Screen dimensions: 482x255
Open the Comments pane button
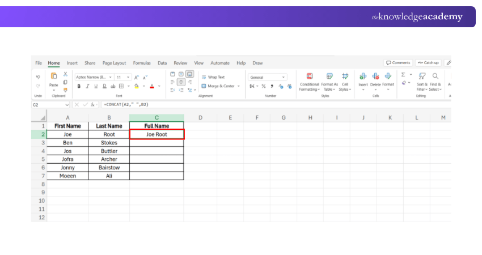398,63
